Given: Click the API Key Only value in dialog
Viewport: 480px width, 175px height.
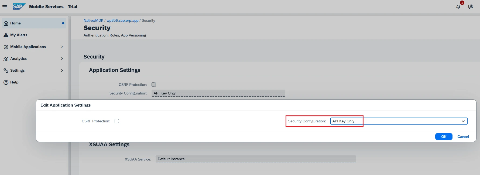Looking at the screenshot, I should [343, 121].
